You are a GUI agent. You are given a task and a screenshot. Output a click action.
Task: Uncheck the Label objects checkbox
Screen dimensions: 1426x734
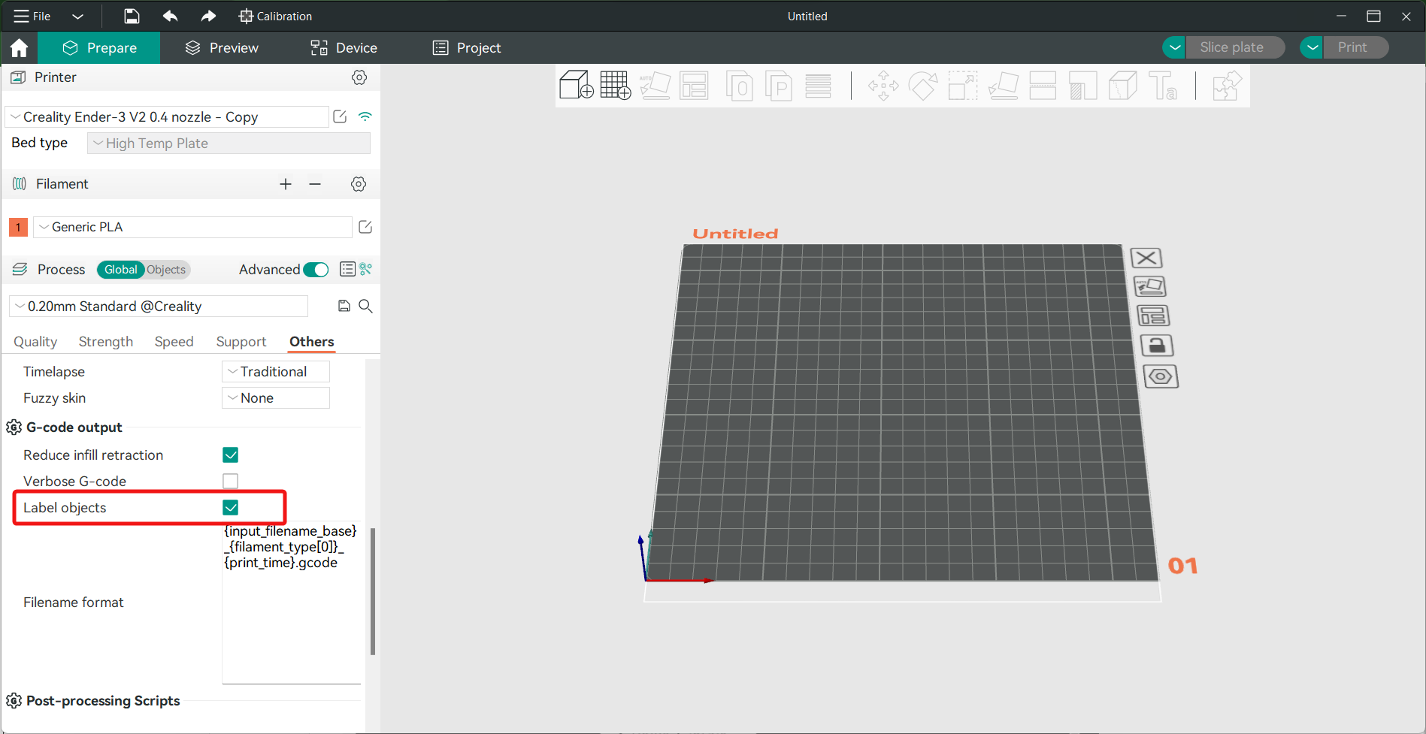pos(231,508)
